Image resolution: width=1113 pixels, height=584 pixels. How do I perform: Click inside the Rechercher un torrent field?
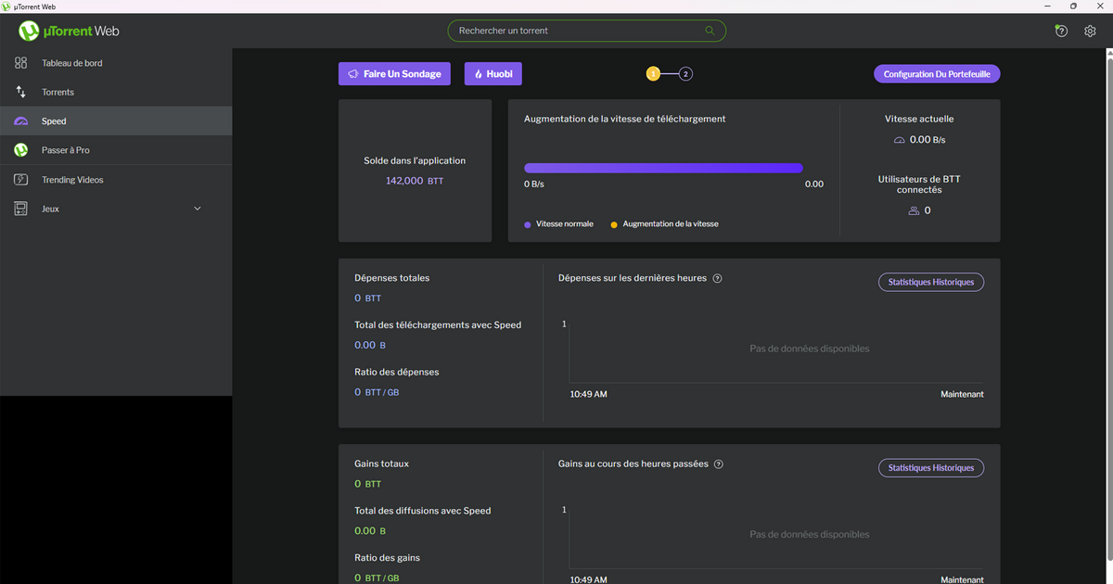pyautogui.click(x=586, y=31)
